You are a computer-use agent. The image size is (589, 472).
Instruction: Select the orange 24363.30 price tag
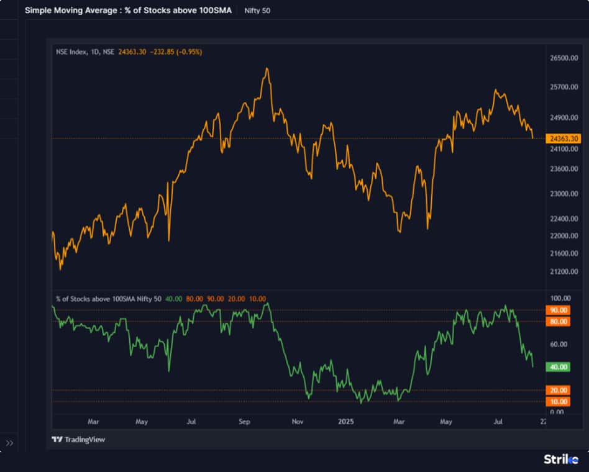(565, 139)
